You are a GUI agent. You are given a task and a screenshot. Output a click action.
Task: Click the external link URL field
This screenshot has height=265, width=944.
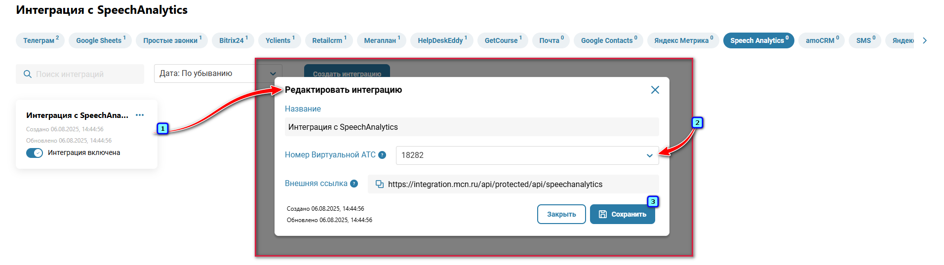pyautogui.click(x=513, y=184)
